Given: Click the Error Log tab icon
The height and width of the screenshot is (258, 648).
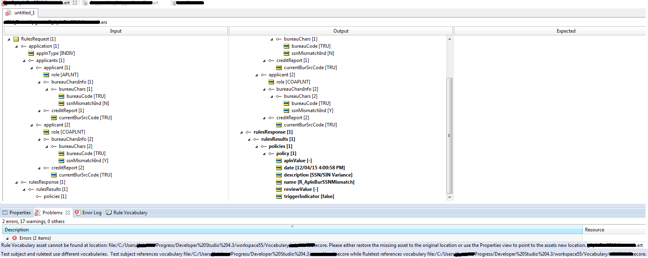Looking at the screenshot, I should coord(78,213).
